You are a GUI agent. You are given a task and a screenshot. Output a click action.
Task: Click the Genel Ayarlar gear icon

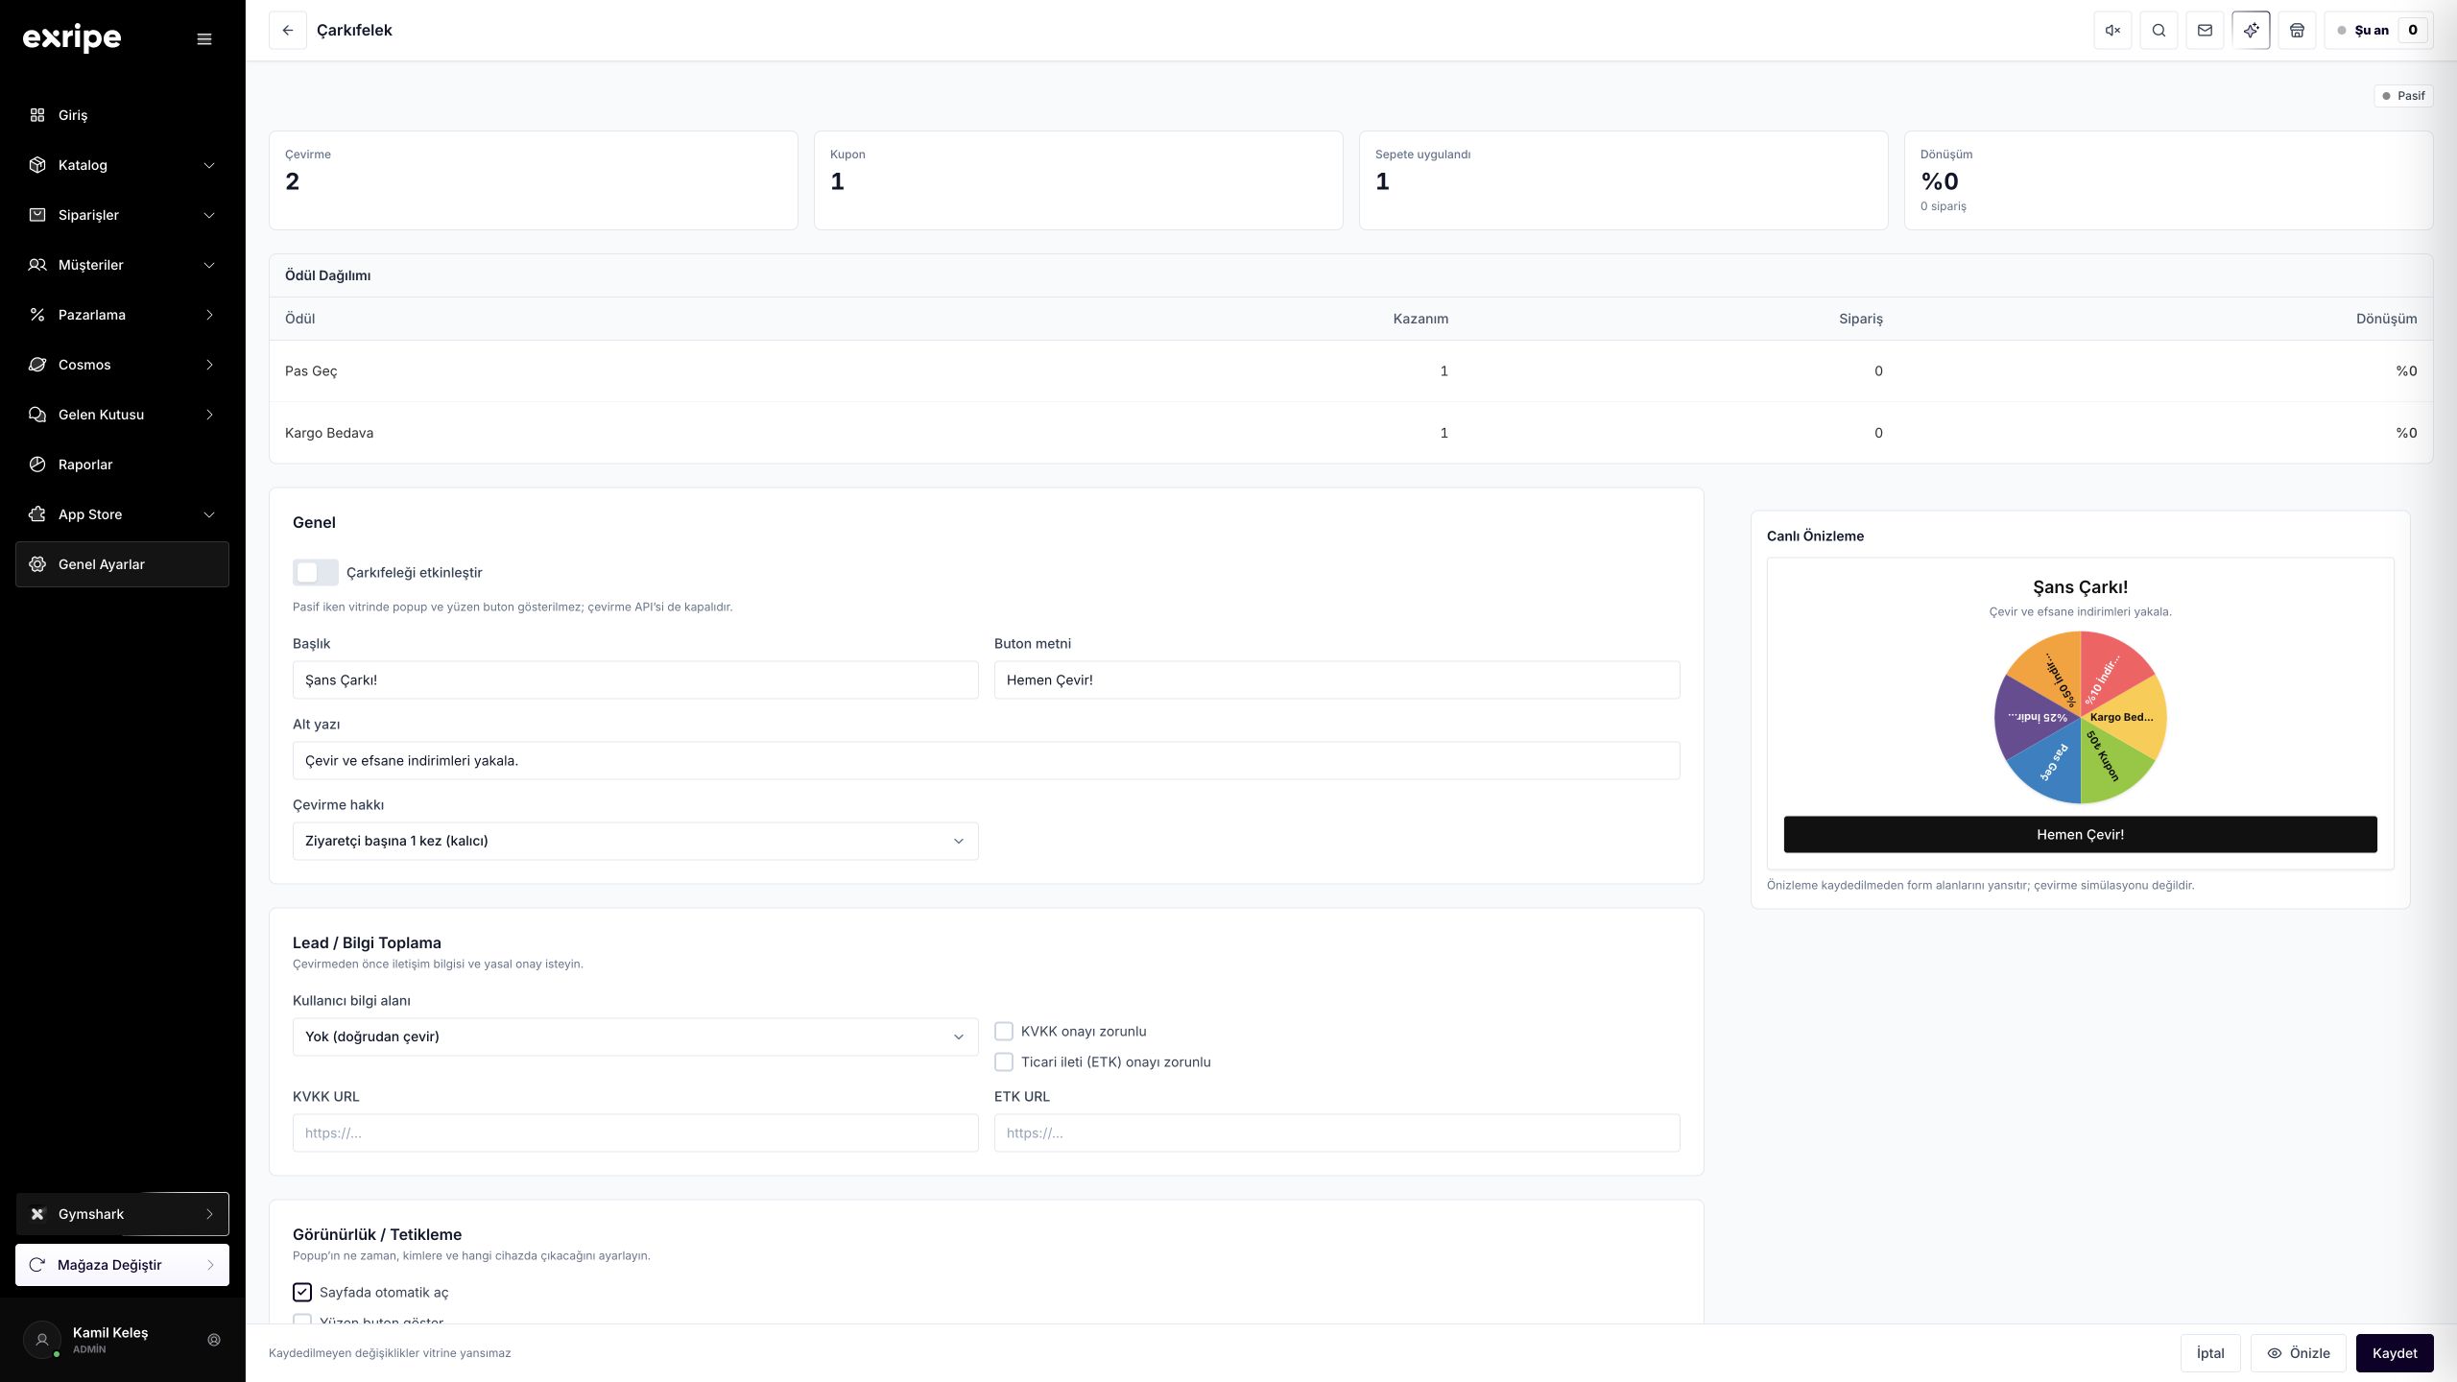click(x=37, y=564)
